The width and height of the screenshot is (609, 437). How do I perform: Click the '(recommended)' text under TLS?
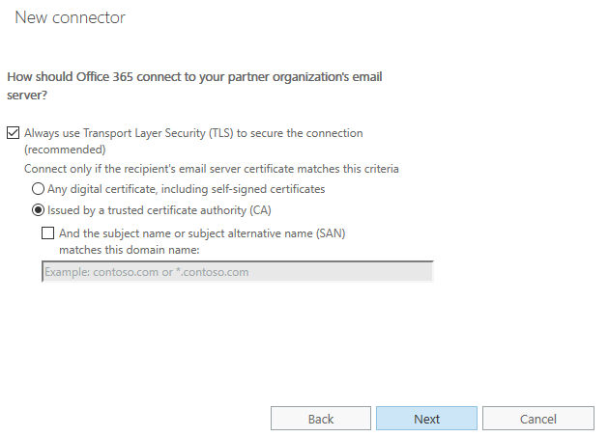click(65, 150)
